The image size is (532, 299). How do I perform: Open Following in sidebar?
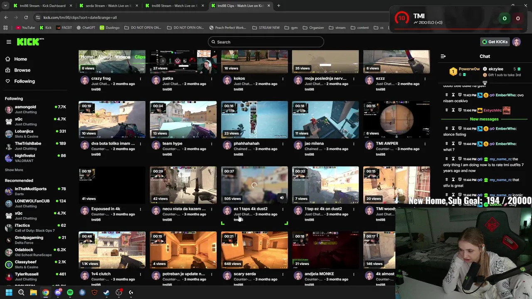pyautogui.click(x=24, y=81)
